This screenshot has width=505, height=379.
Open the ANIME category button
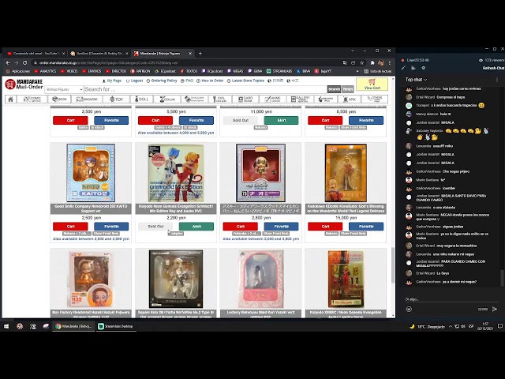tap(272, 99)
